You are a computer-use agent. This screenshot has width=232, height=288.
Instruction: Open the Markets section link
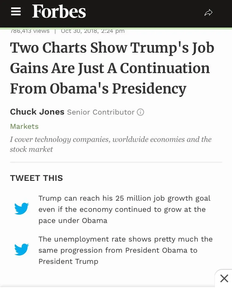(24, 126)
